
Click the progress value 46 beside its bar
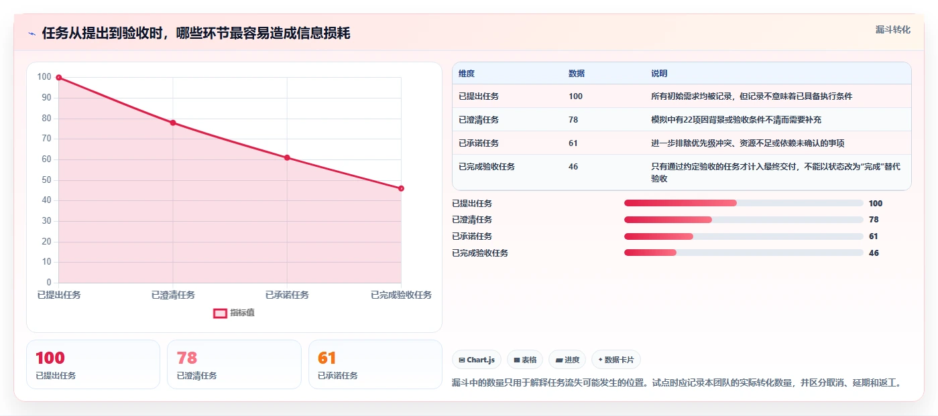tap(874, 253)
